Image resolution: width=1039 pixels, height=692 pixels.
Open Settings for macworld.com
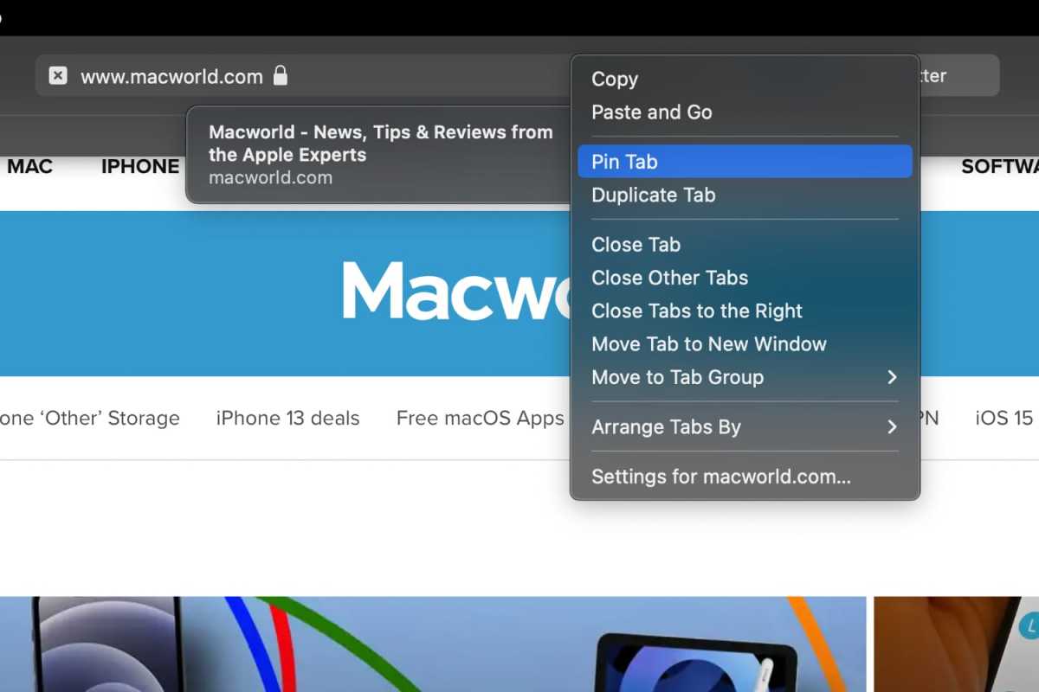point(745,477)
